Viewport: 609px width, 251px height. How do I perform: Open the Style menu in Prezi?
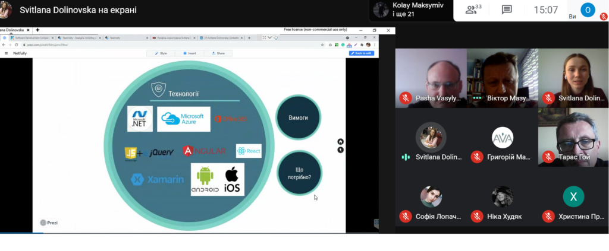[x=161, y=53]
